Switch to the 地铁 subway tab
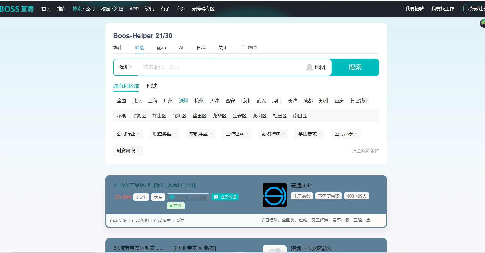Screen dimensions: 485x253 point(152,86)
